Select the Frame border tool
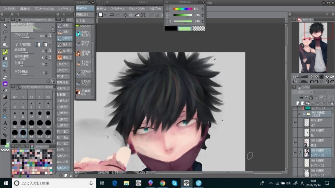Screen dimensions: 335x188 coord(5,110)
